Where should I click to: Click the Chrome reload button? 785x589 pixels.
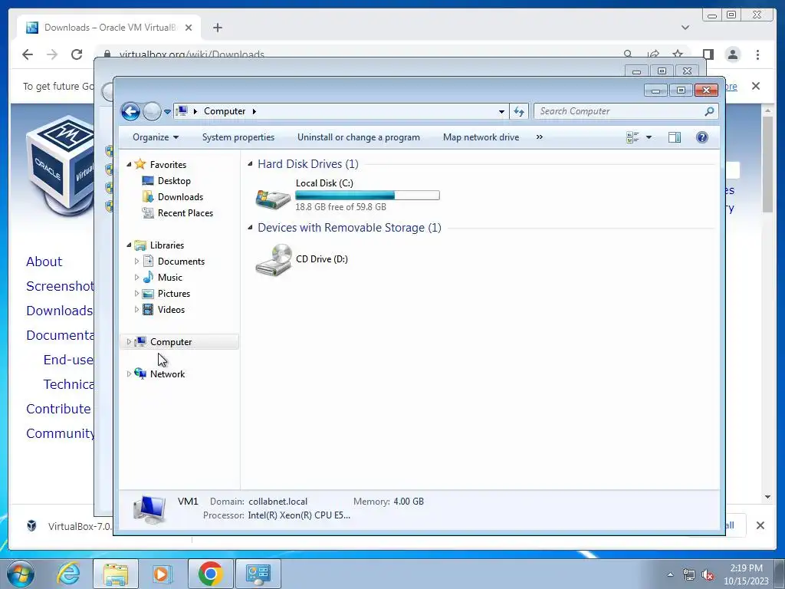click(77, 54)
